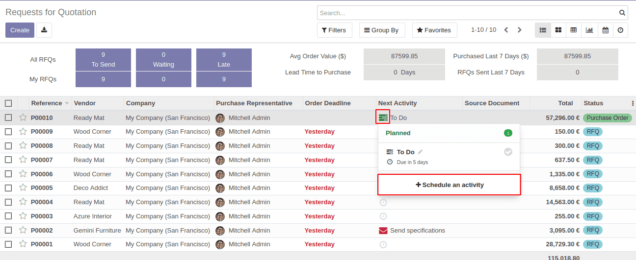Filter All RFQs Late tile
The height and width of the screenshot is (260, 636).
tap(224, 60)
